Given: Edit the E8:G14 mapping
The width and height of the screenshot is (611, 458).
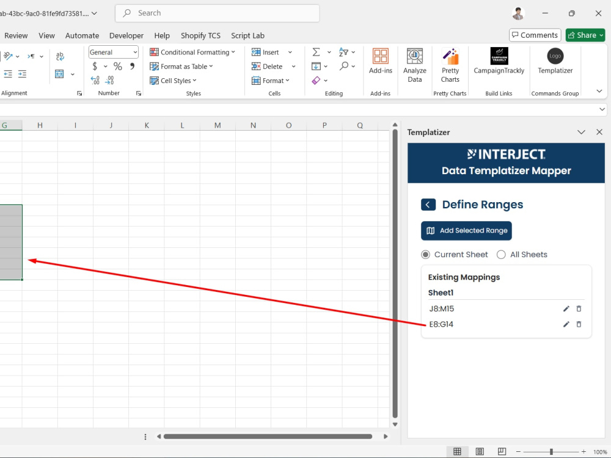Looking at the screenshot, I should pos(566,324).
